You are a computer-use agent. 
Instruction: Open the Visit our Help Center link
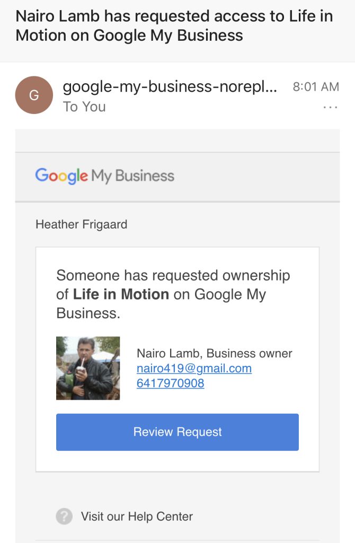click(x=137, y=516)
